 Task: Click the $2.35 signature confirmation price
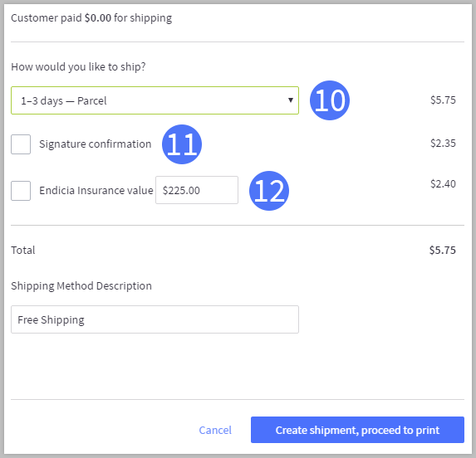443,143
